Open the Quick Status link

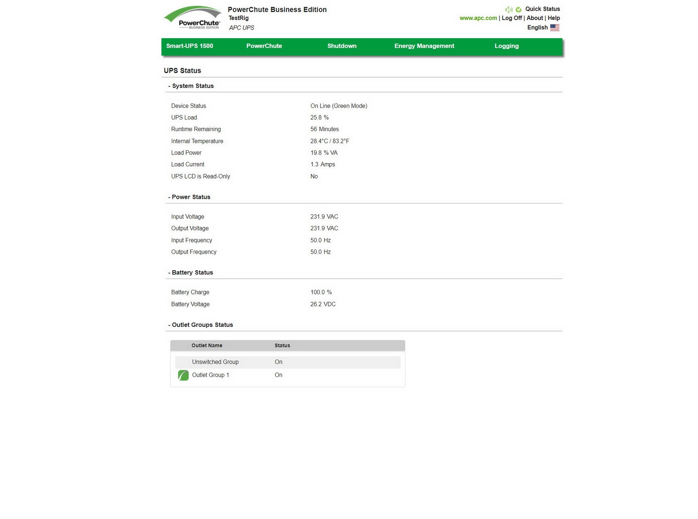(542, 9)
